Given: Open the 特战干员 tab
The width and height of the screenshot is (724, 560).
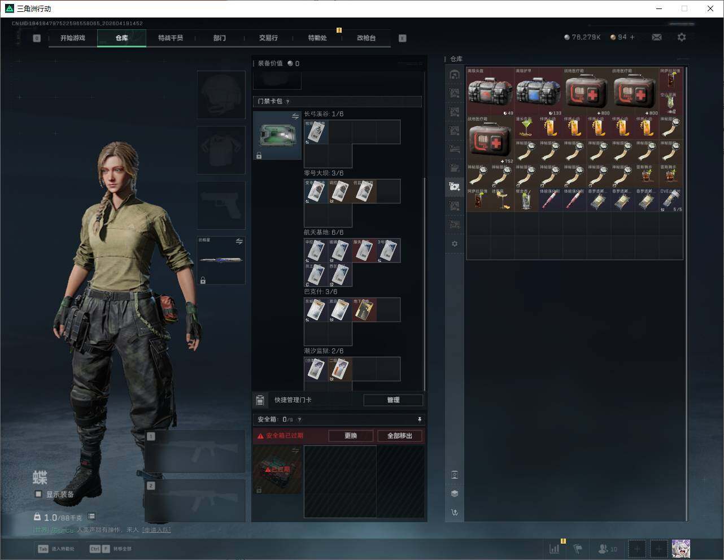Looking at the screenshot, I should (171, 38).
